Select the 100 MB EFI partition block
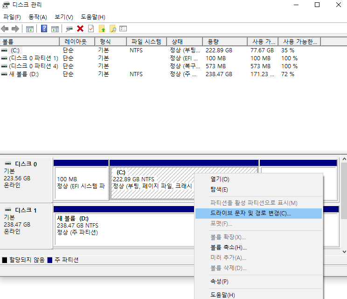This screenshot has width=347, height=299. click(x=81, y=180)
